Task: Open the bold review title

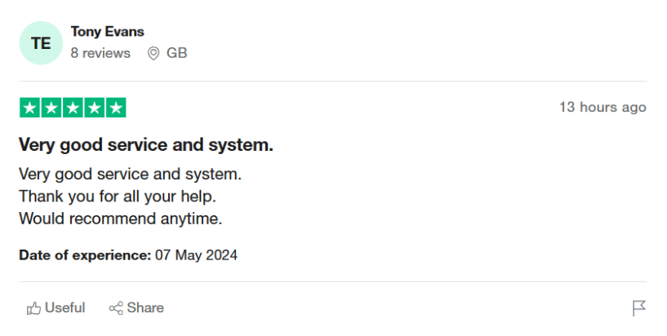Action: click(x=145, y=145)
